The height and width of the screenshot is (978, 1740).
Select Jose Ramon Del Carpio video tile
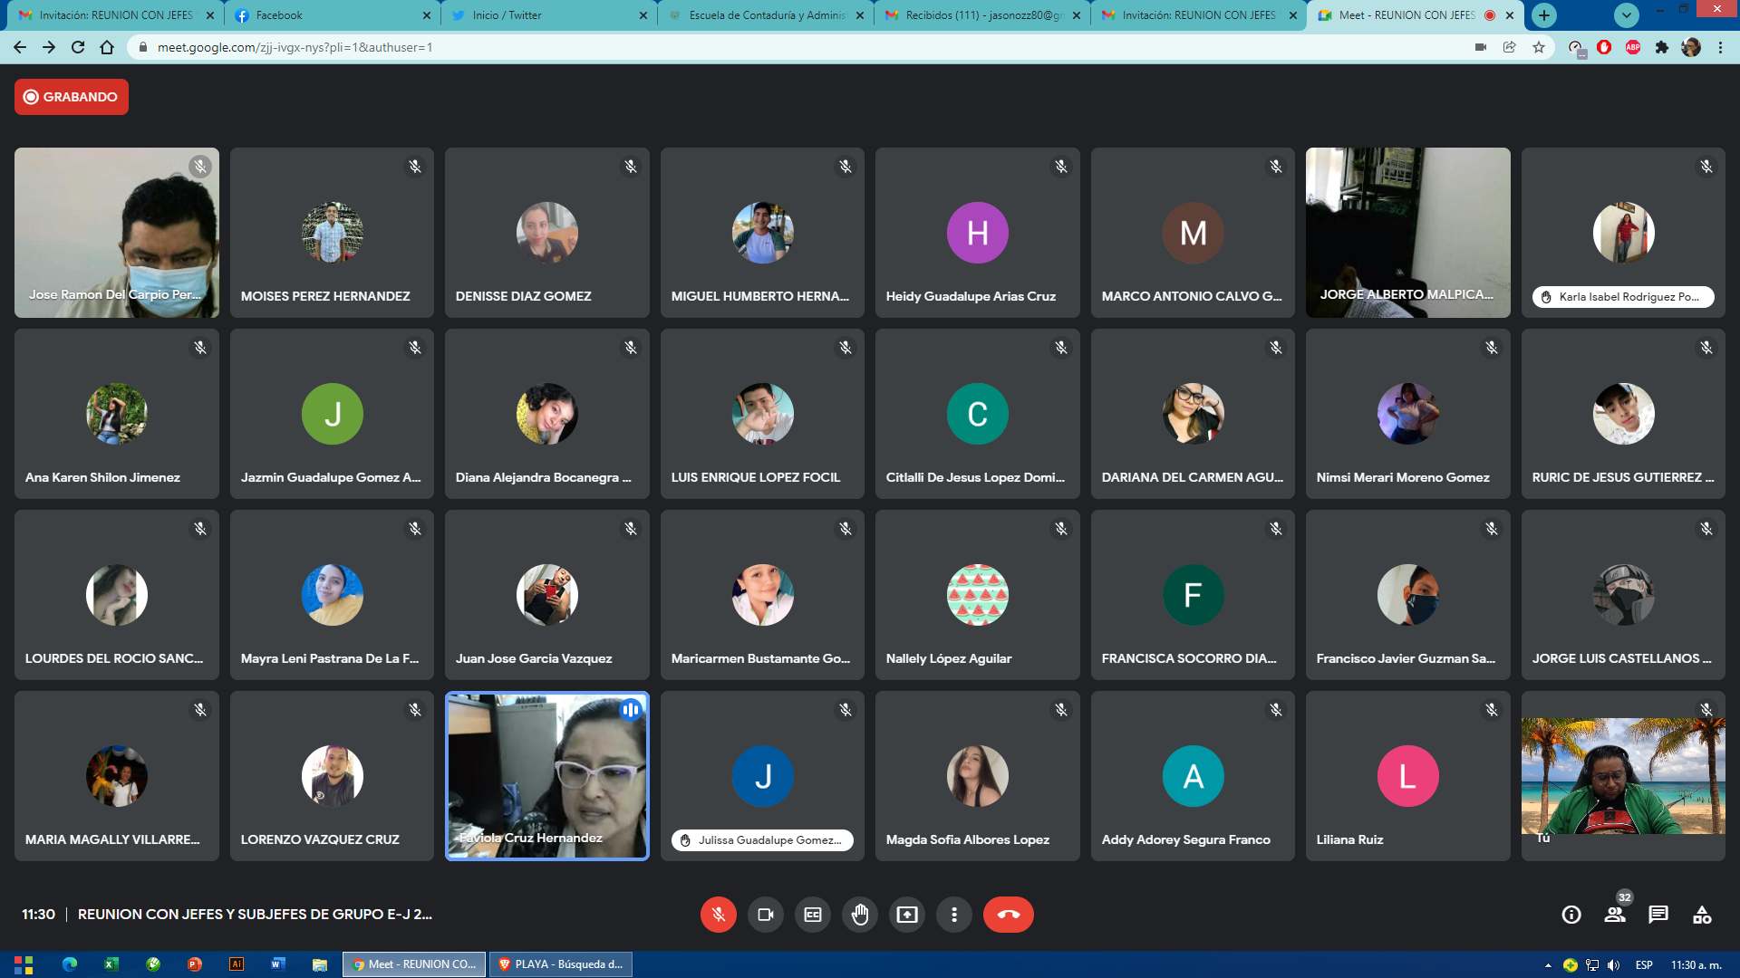(117, 233)
